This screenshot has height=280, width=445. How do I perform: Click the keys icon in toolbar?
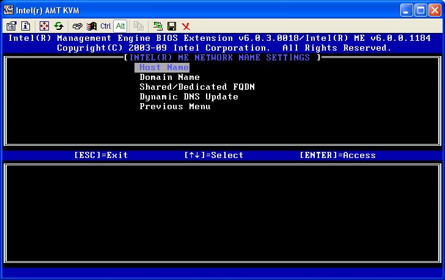click(77, 26)
